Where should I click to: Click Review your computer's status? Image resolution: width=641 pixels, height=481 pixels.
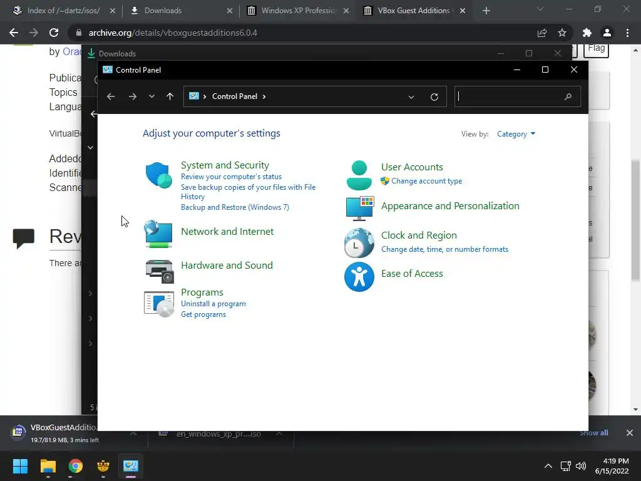click(231, 177)
